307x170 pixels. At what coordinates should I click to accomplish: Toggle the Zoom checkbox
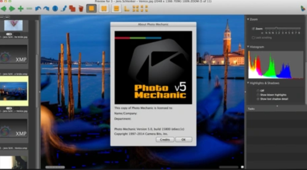click(x=253, y=29)
